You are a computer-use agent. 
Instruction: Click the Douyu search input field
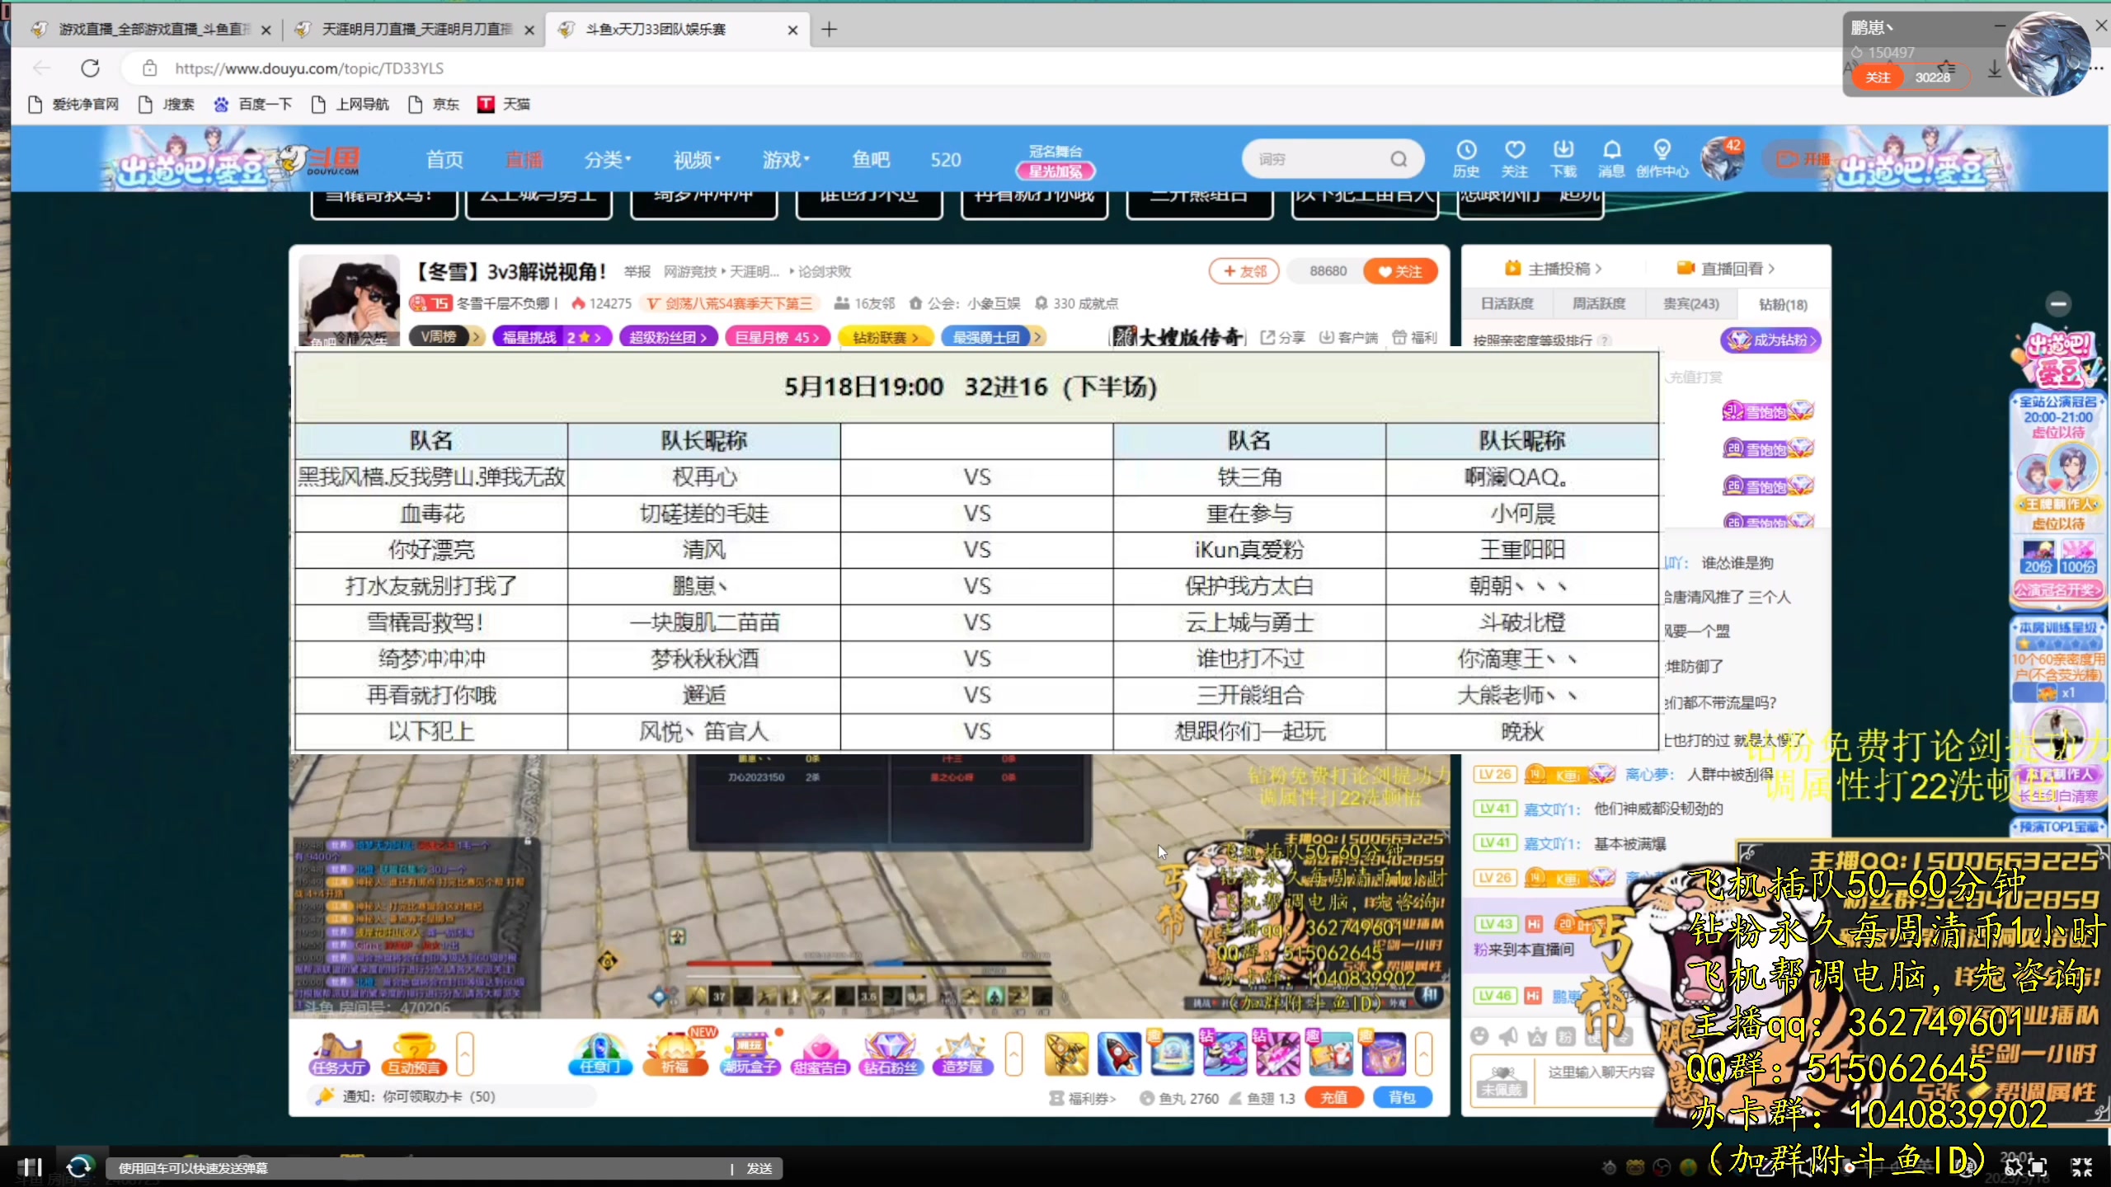(1319, 159)
